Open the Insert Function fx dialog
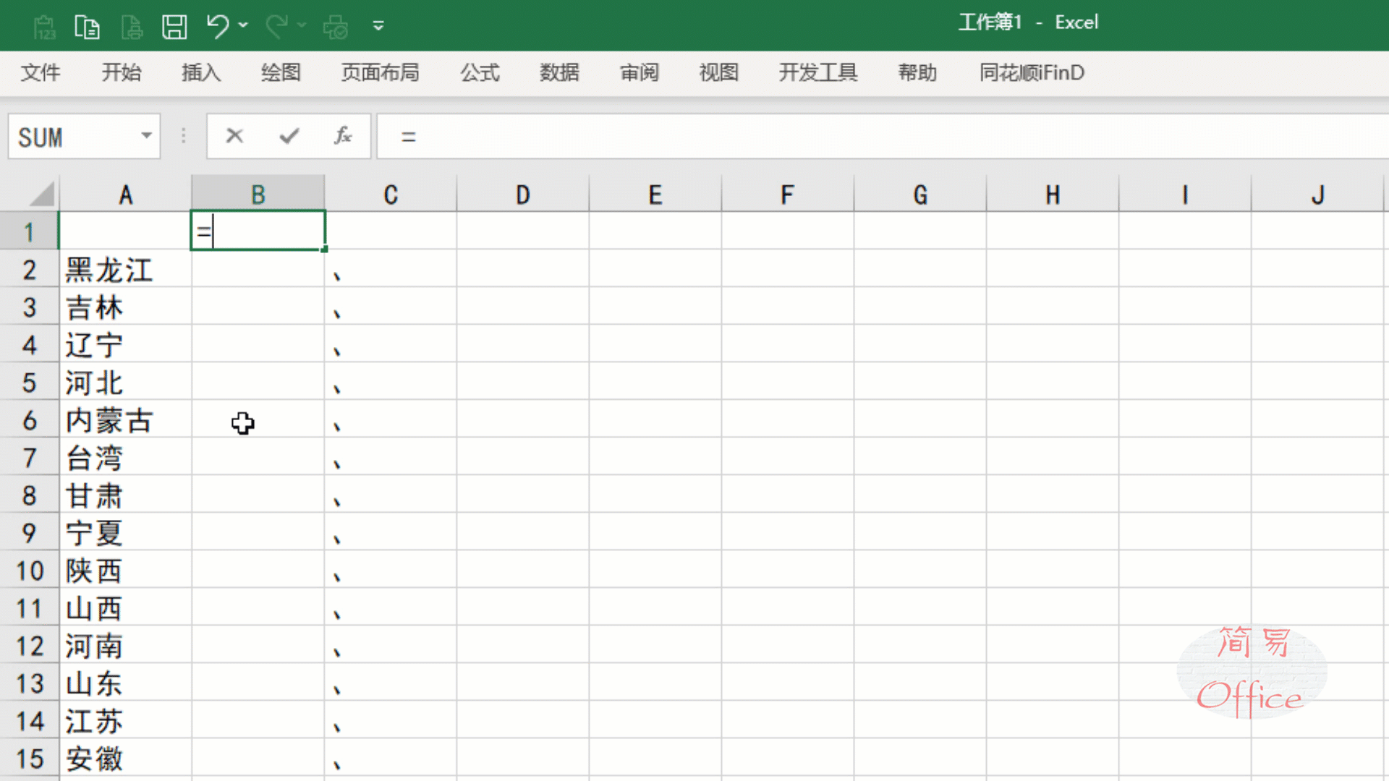1389x781 pixels. (x=343, y=136)
